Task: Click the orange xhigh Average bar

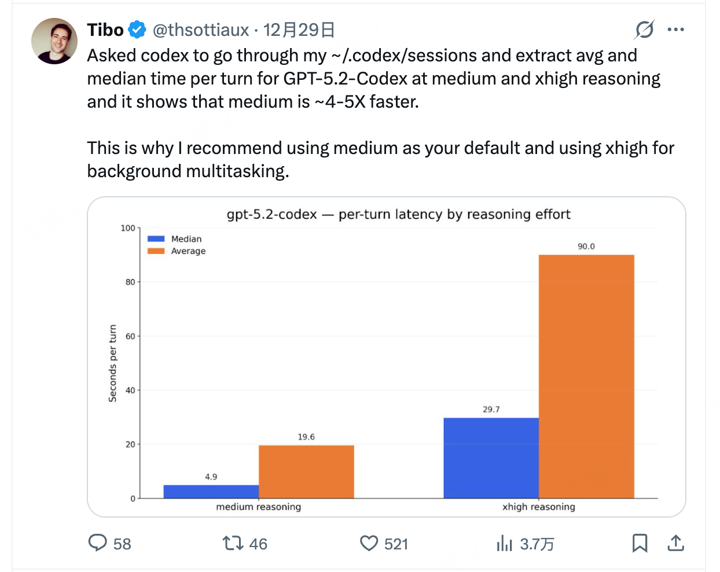Action: coord(586,376)
